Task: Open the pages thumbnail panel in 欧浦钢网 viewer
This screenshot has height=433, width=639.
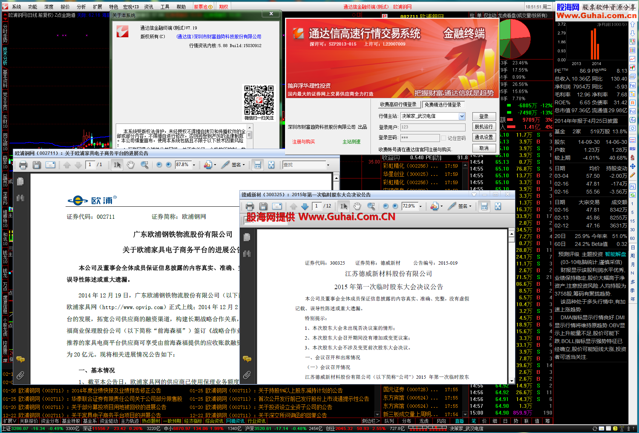Action: pyautogui.click(x=20, y=181)
